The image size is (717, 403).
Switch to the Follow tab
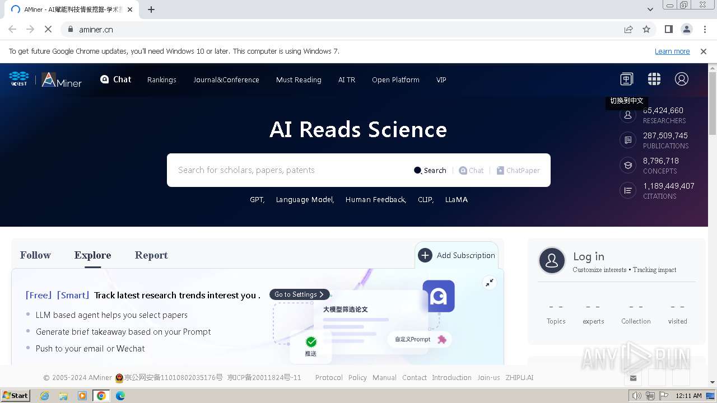pyautogui.click(x=35, y=255)
